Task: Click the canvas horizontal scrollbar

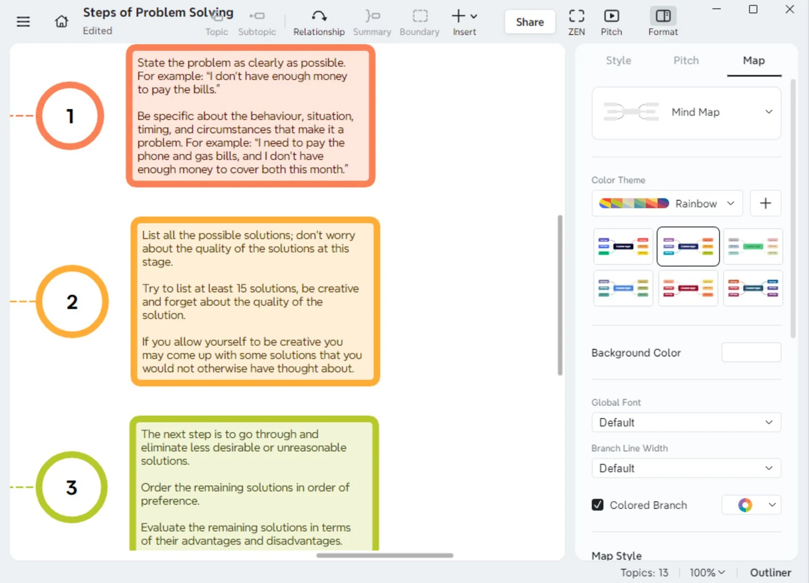Action: (385, 555)
